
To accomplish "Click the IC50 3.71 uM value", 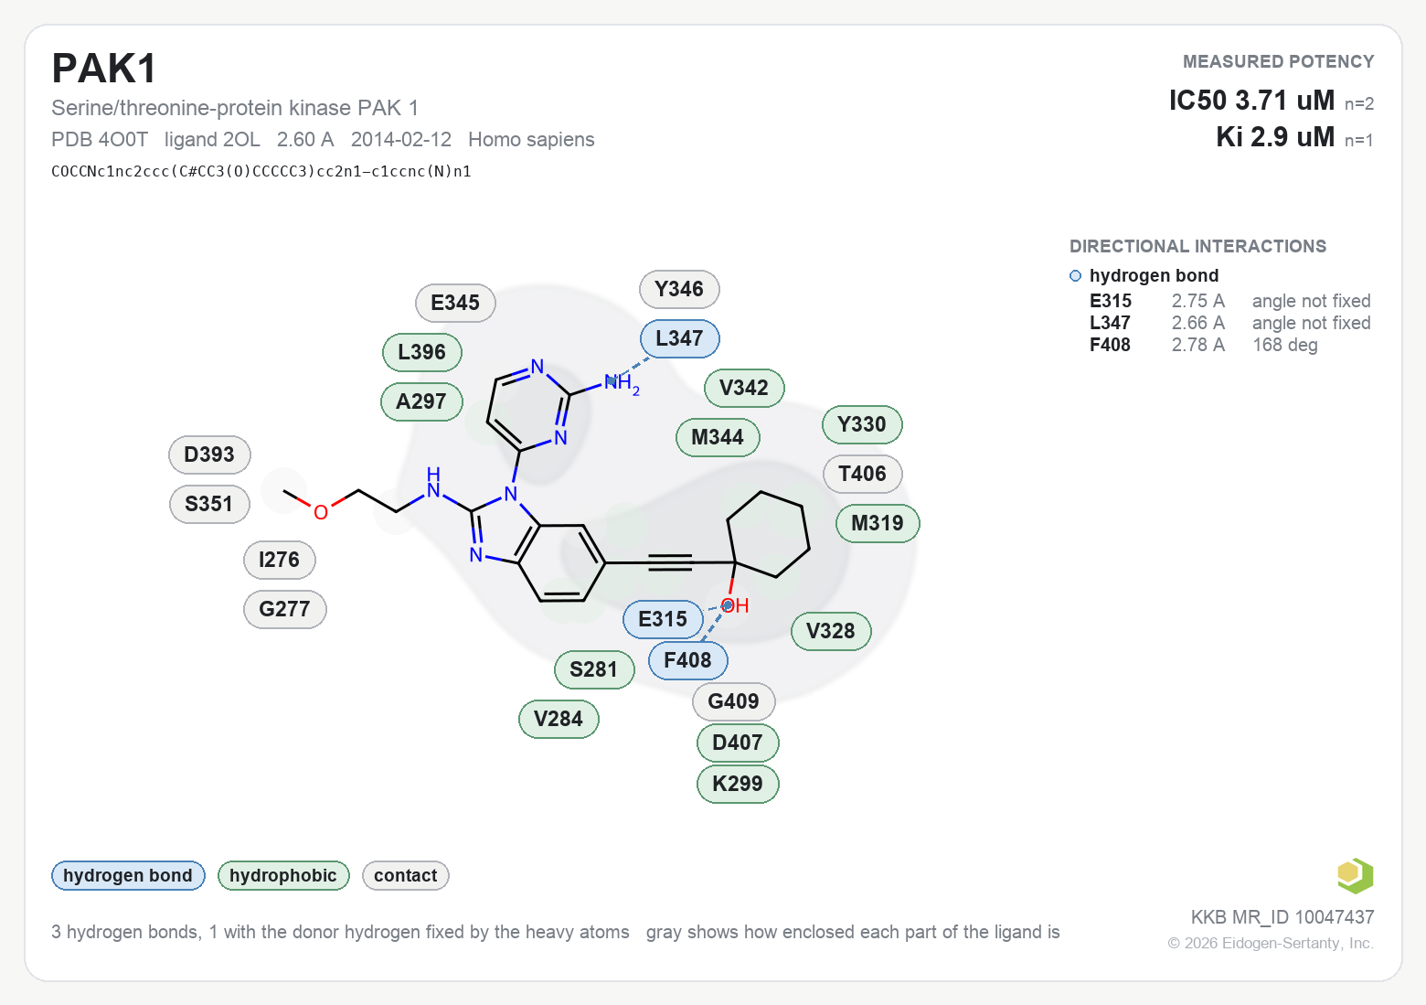I will click(1251, 100).
